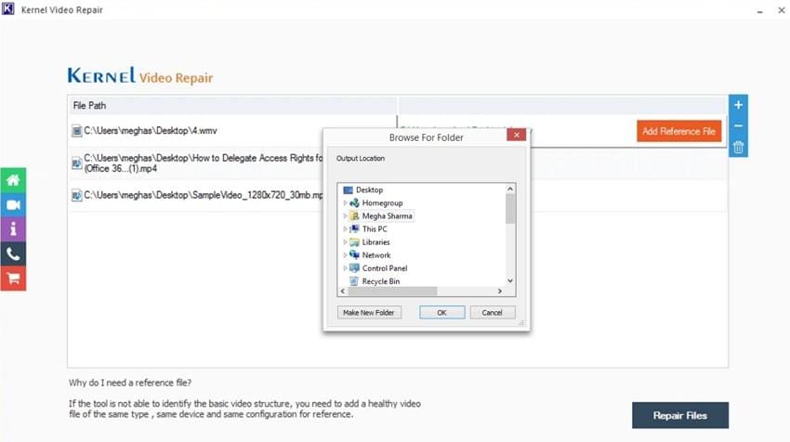Click OK in Browse For Folder

[x=441, y=313]
